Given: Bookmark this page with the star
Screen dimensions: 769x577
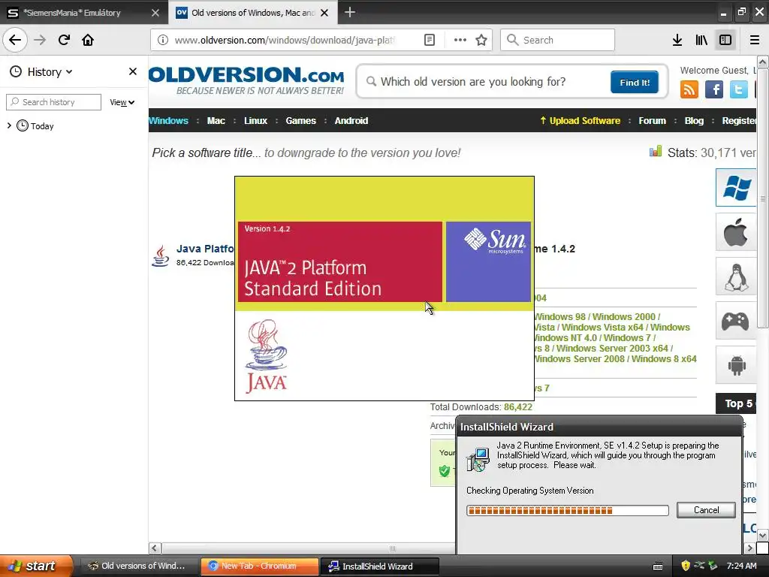Looking at the screenshot, I should tap(481, 40).
